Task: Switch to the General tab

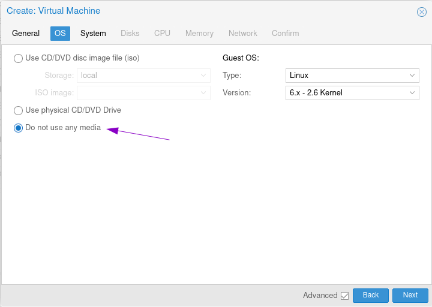Action: (26, 34)
